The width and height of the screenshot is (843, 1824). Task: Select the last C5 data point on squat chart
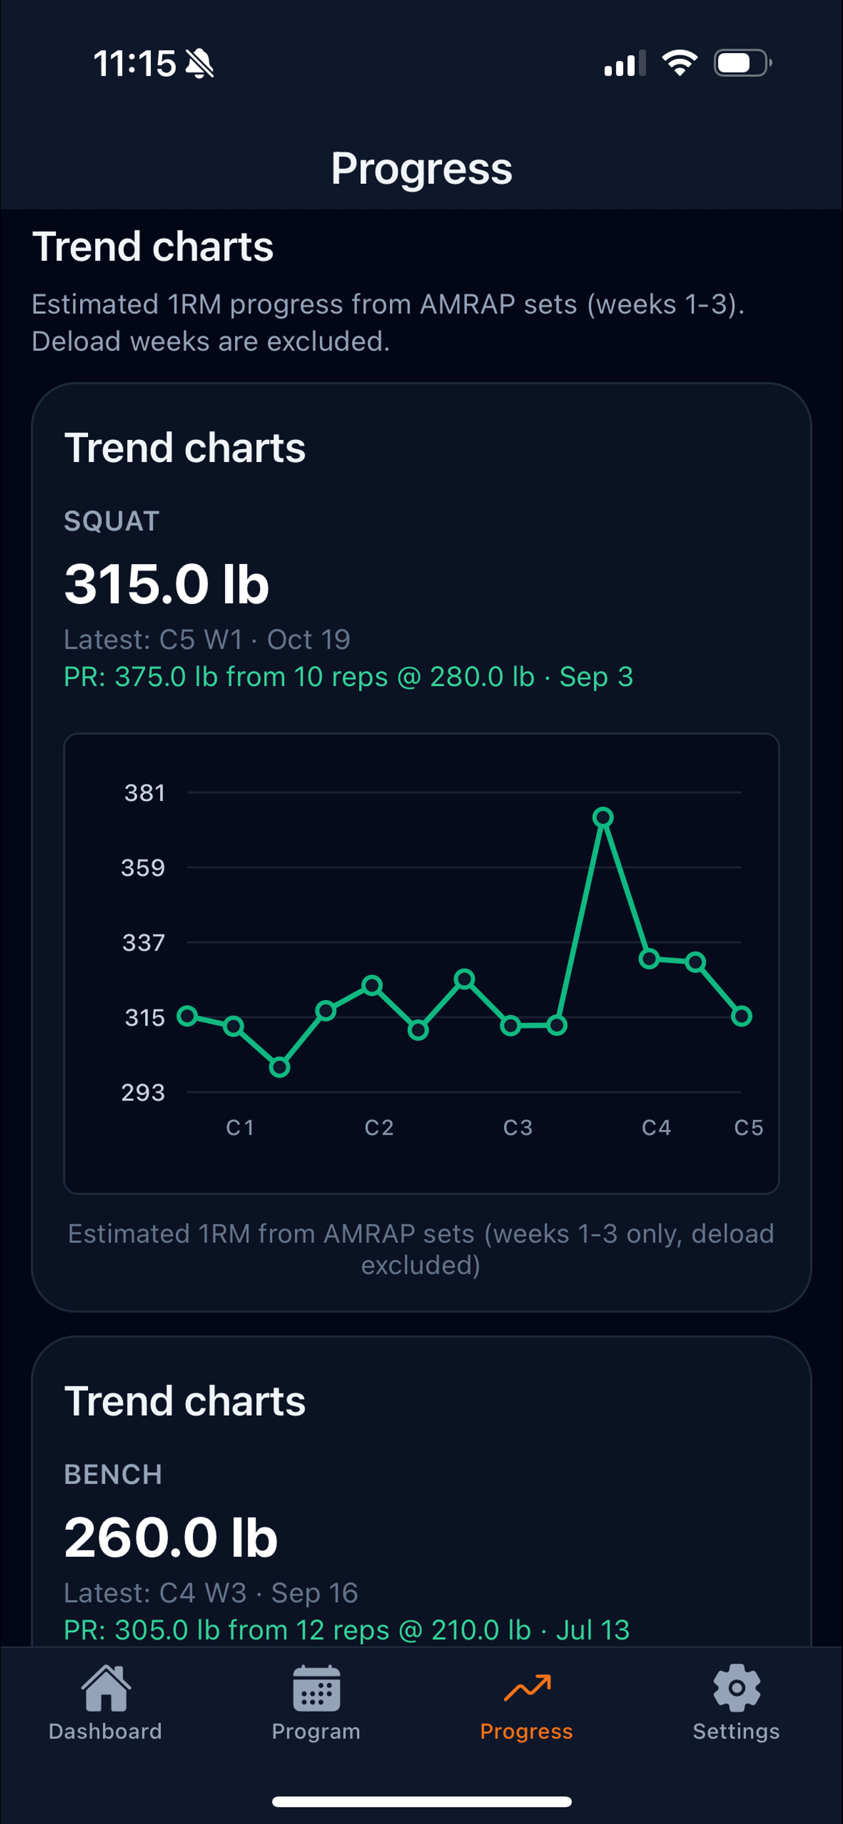[741, 1016]
